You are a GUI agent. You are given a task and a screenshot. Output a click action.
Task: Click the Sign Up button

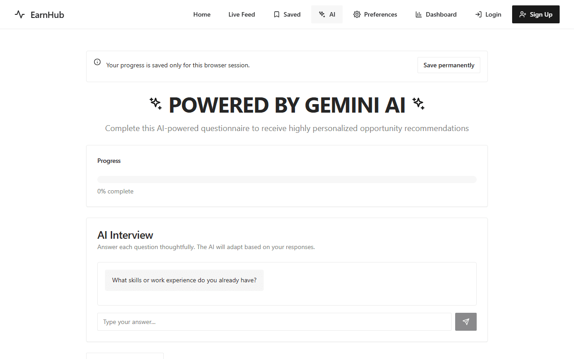click(536, 14)
